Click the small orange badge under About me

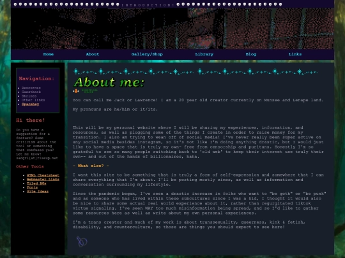tap(76, 91)
